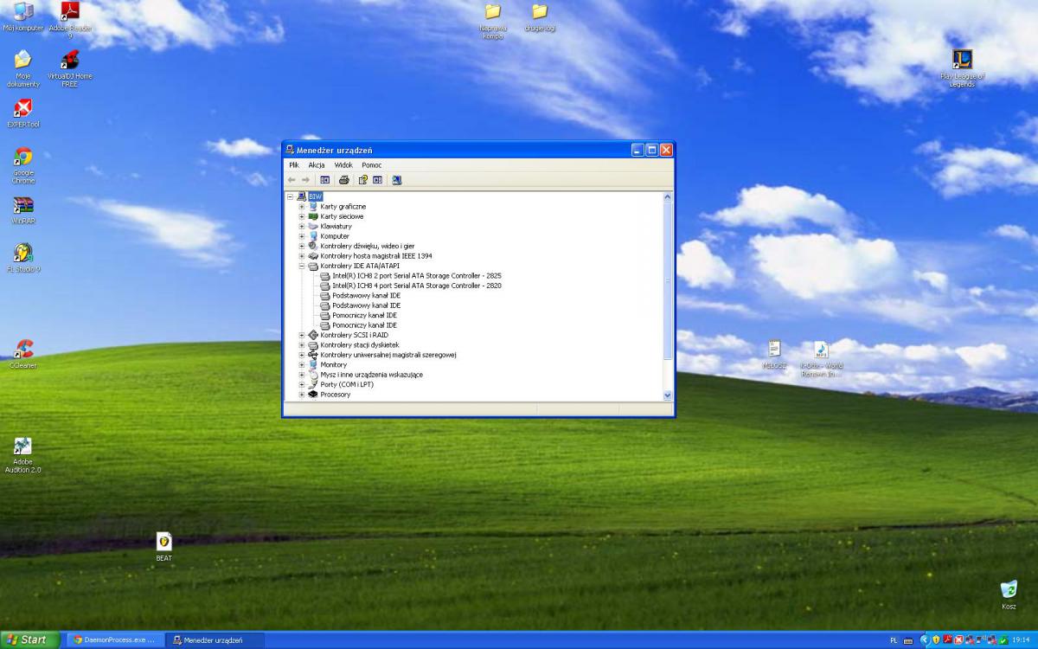Select the MILOSZ text file icon
Image resolution: width=1038 pixels, height=649 pixels.
pyautogui.click(x=774, y=355)
